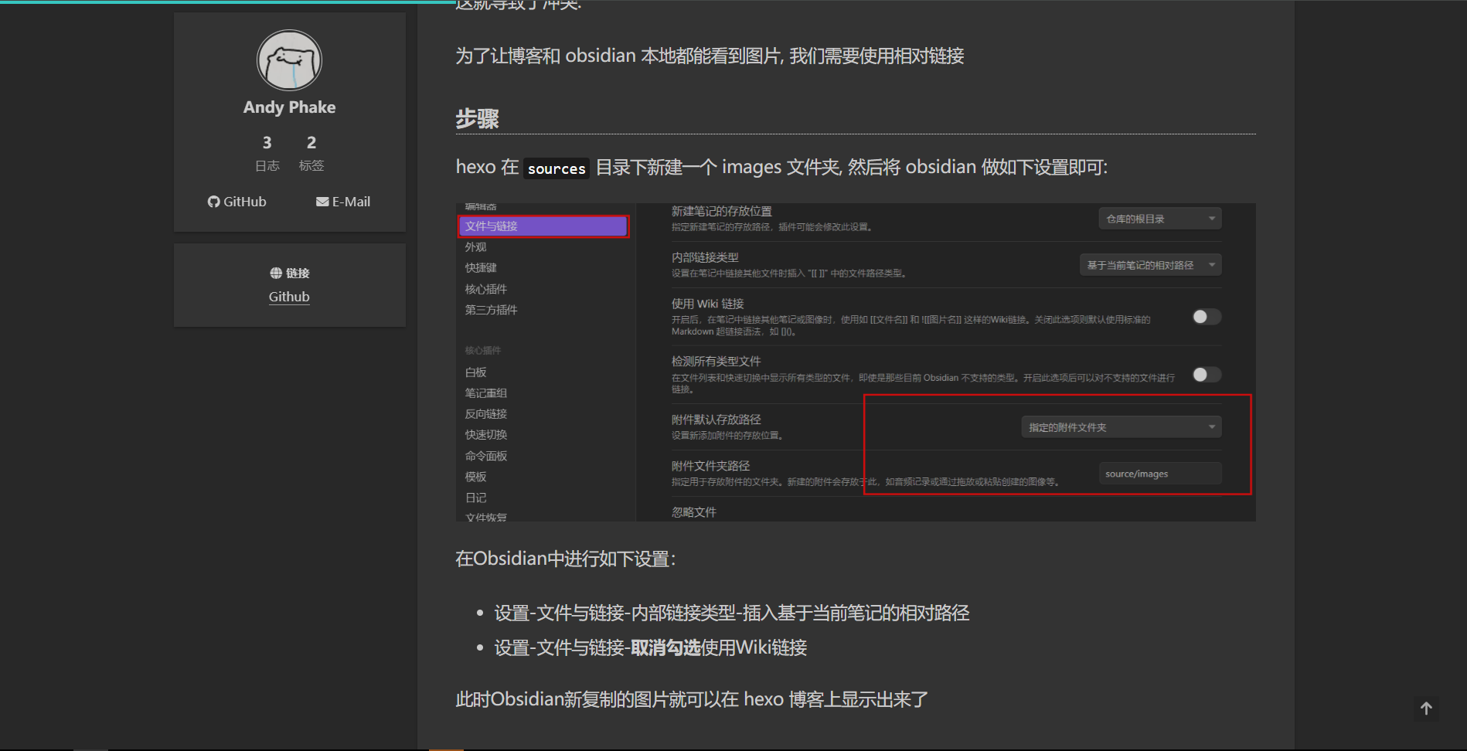Select 模板 plugin entry
The image size is (1467, 751).
pos(475,477)
